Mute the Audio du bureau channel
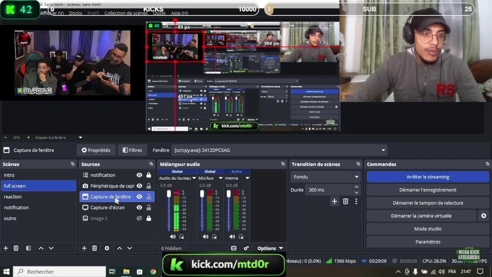The height and width of the screenshot is (277, 492). point(173,237)
